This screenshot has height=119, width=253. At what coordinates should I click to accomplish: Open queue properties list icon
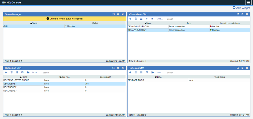pos(17,73)
